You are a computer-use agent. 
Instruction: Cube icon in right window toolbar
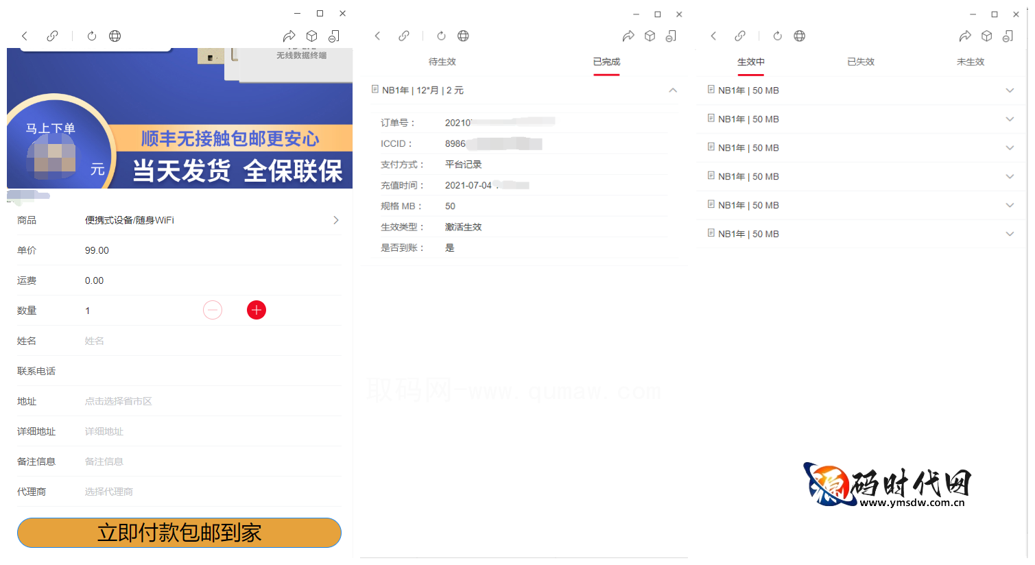tap(987, 36)
